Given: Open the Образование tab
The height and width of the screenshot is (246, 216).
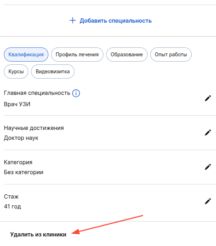Looking at the screenshot, I should pyautogui.click(x=127, y=55).
